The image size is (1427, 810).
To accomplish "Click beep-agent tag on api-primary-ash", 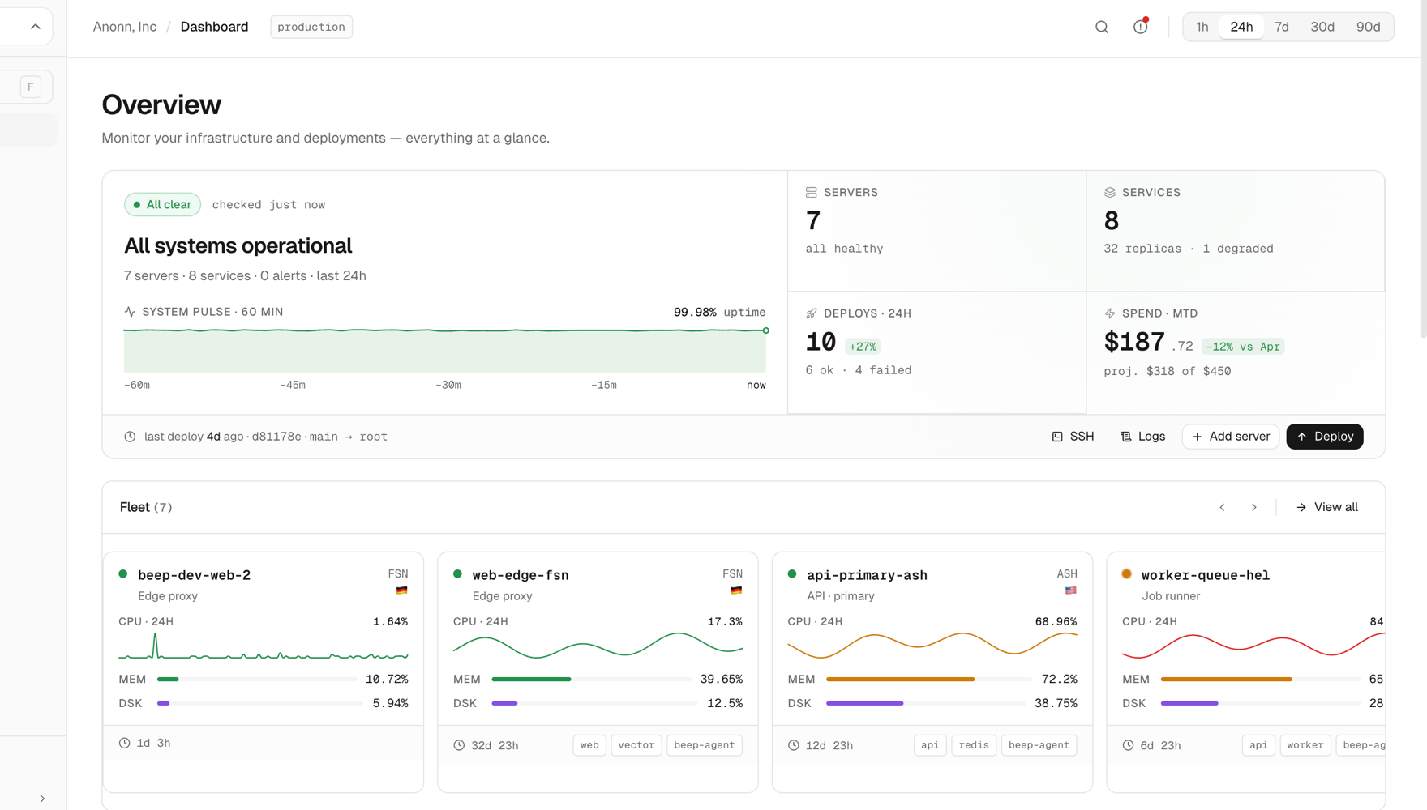I will pyautogui.click(x=1039, y=746).
